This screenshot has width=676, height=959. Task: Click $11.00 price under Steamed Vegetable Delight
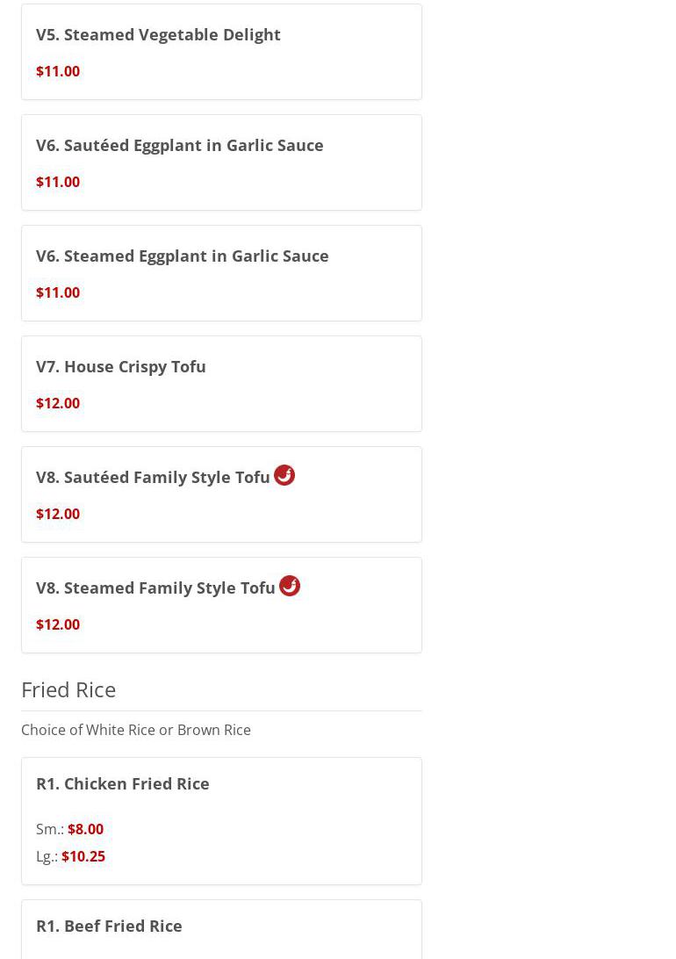click(x=58, y=71)
